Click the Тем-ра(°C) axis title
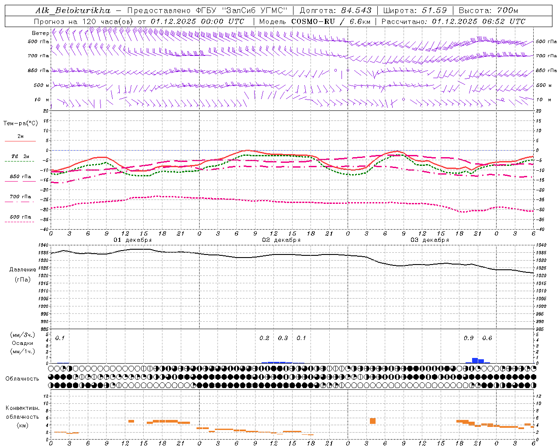This screenshot has height=447, width=559. click(x=21, y=124)
